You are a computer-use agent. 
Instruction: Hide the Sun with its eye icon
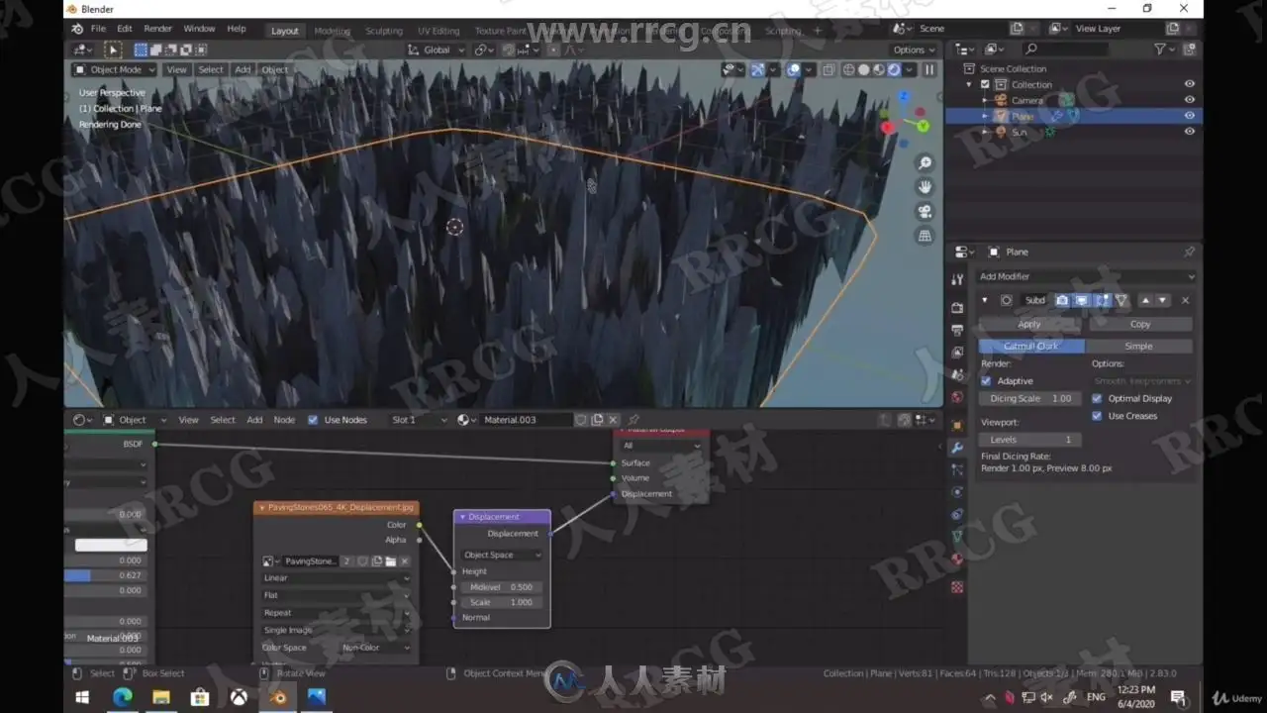click(x=1190, y=132)
